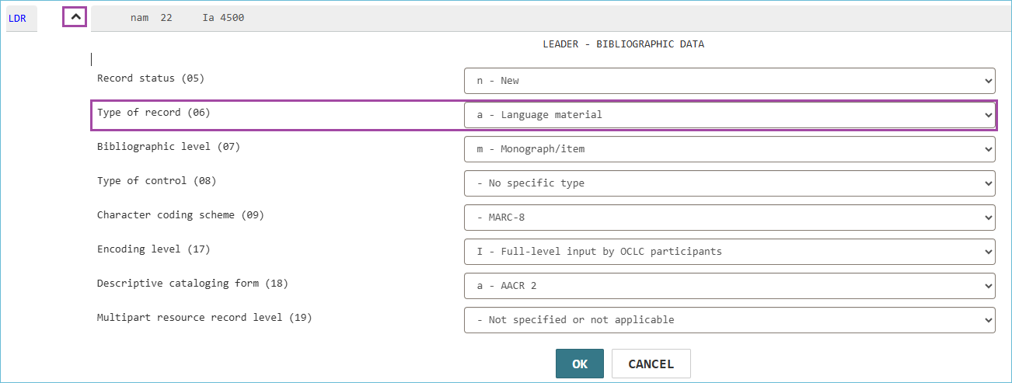This screenshot has width=1012, height=383.
Task: Click the 'Descriptive cataloging form (18)' label
Action: (193, 284)
